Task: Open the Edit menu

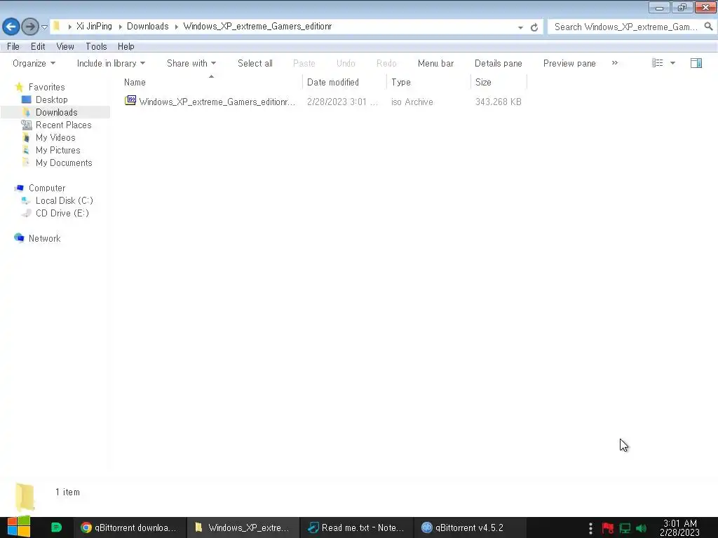Action: (x=38, y=46)
